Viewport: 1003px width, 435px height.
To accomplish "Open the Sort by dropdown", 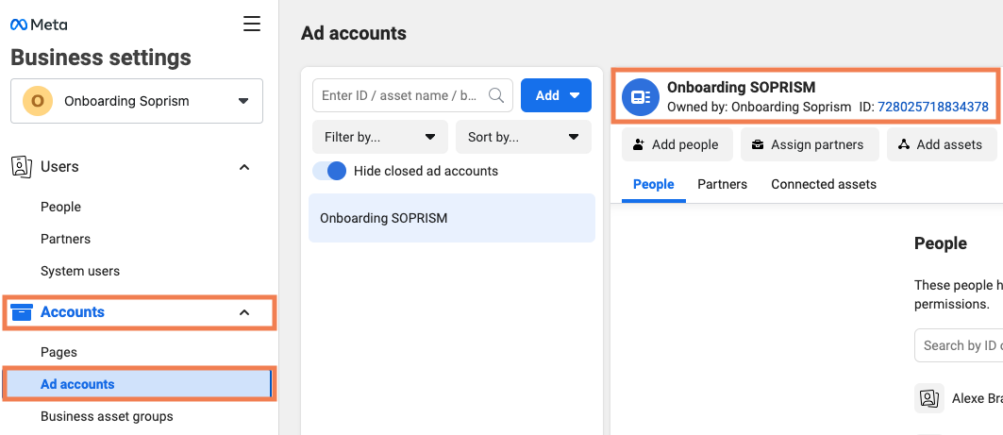I will coord(524,137).
